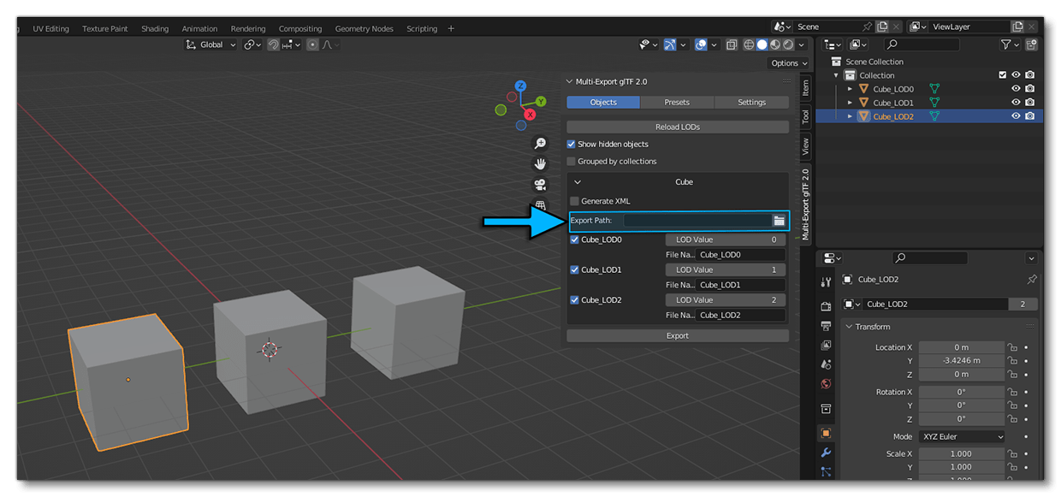Collapse the Cube group expander
The image size is (1061, 497).
pyautogui.click(x=578, y=182)
